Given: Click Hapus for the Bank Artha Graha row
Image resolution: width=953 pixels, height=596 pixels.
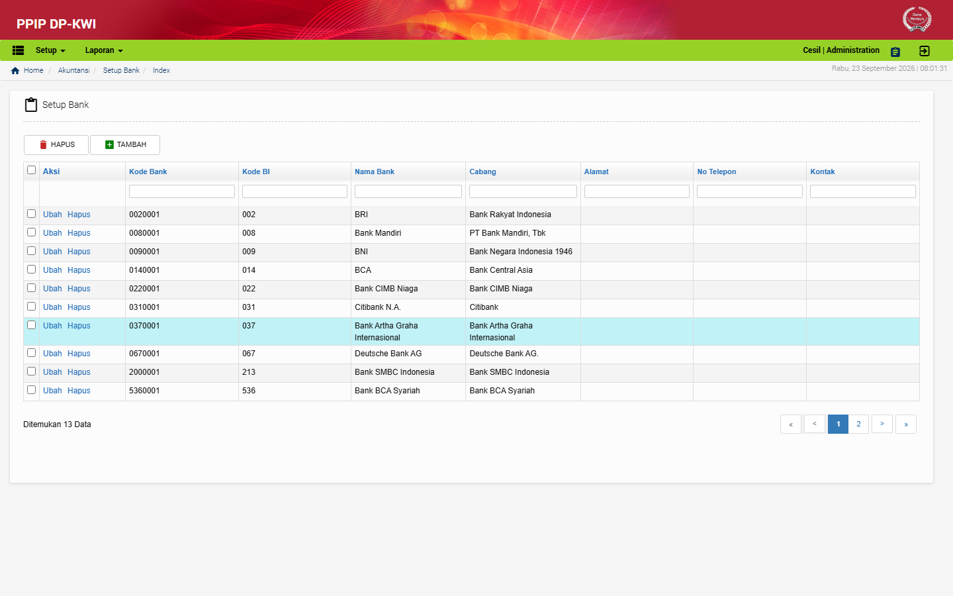Looking at the screenshot, I should (x=79, y=326).
